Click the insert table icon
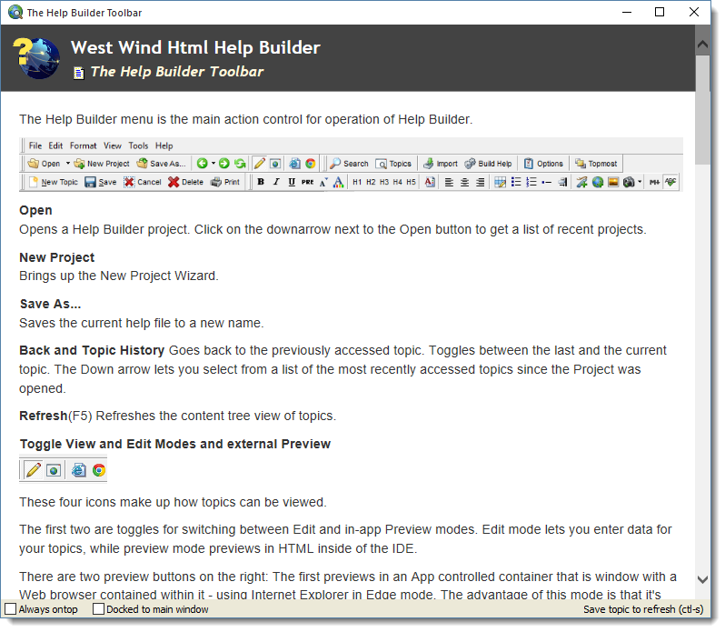725x632 pixels. (500, 182)
